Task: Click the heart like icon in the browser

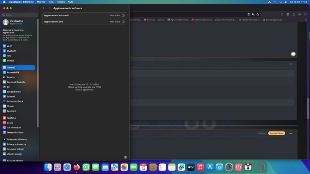Action: (293, 54)
